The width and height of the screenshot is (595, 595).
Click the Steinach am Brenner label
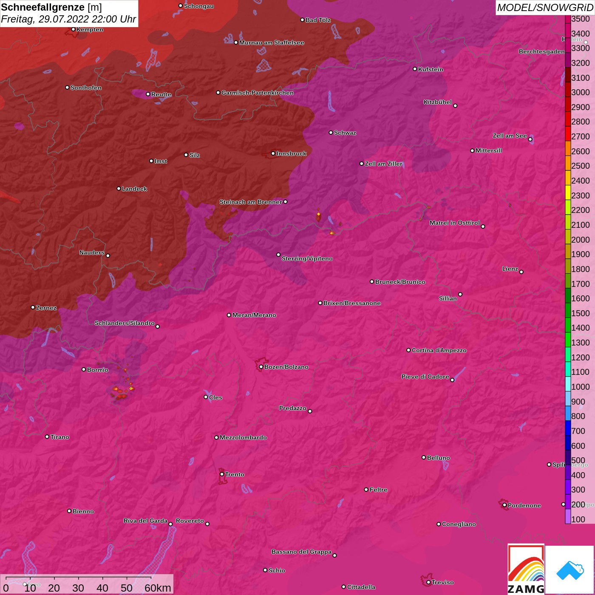click(251, 202)
